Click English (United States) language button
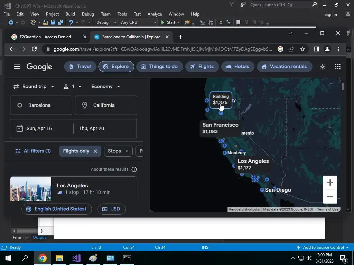The width and height of the screenshot is (354, 265). pyautogui.click(x=56, y=209)
